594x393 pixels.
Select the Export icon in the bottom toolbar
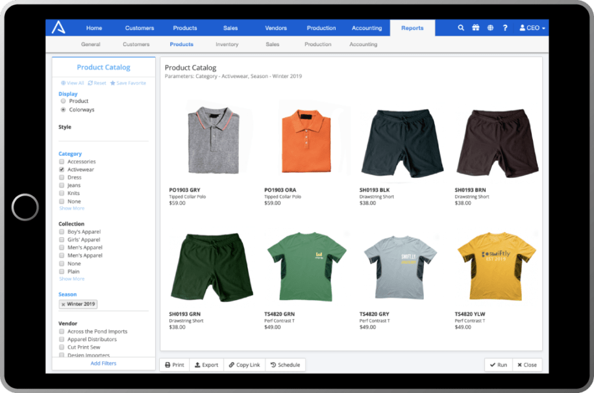click(206, 364)
